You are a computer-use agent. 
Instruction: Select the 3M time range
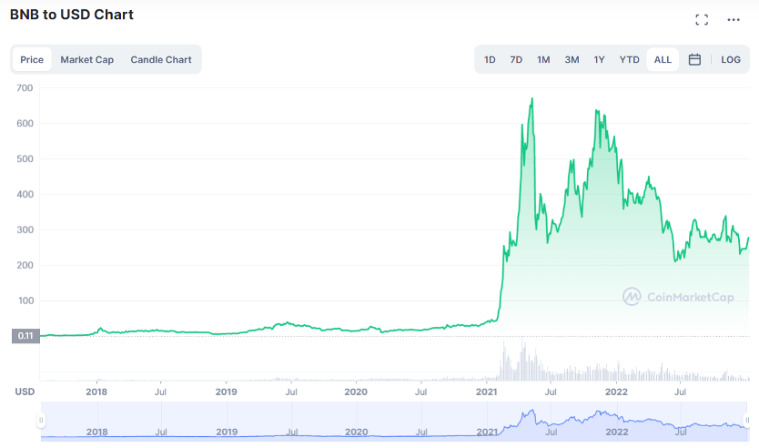click(572, 59)
